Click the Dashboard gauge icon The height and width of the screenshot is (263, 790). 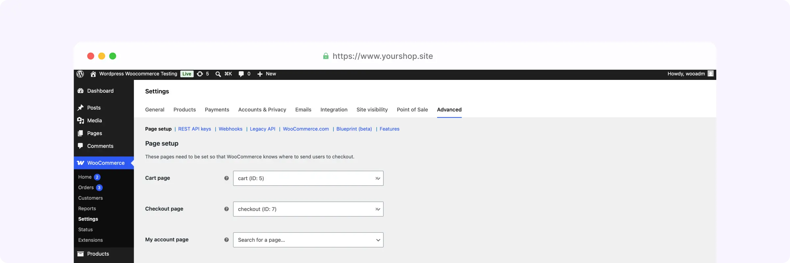80,91
